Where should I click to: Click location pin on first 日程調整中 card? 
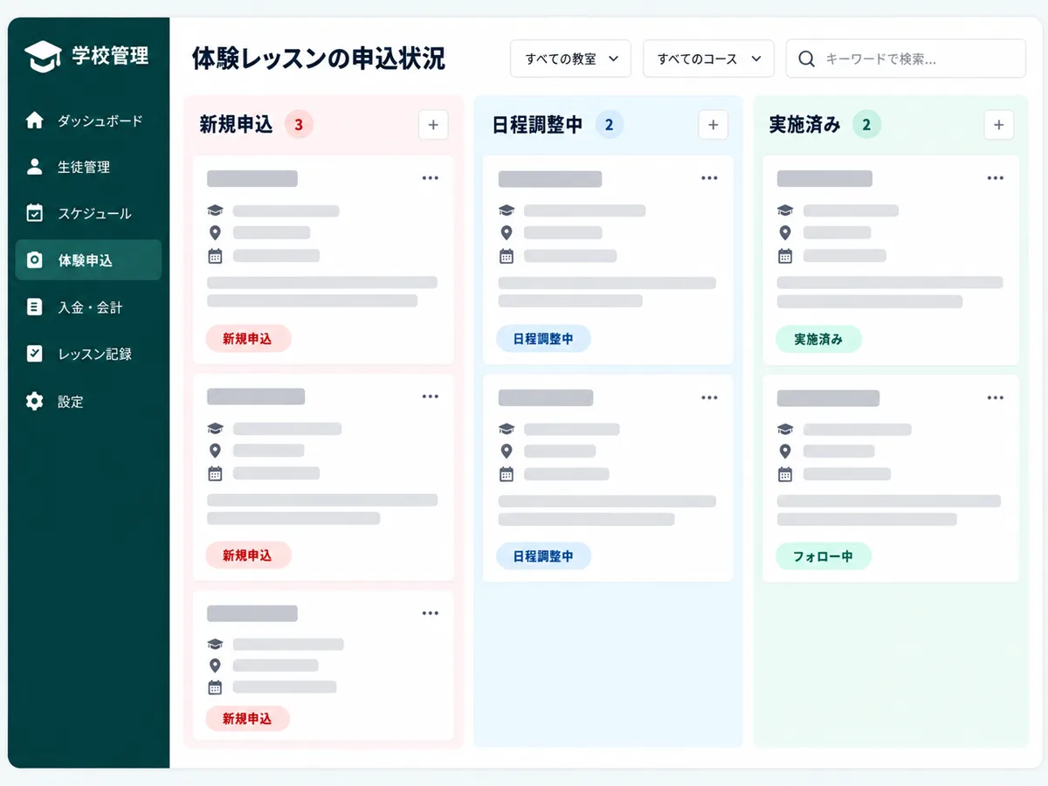pos(507,232)
